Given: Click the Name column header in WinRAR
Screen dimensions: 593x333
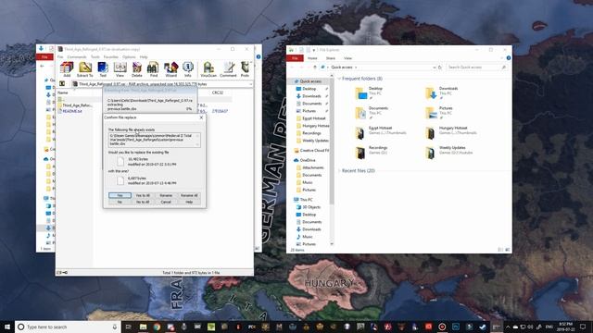Looking at the screenshot, I should [63, 92].
